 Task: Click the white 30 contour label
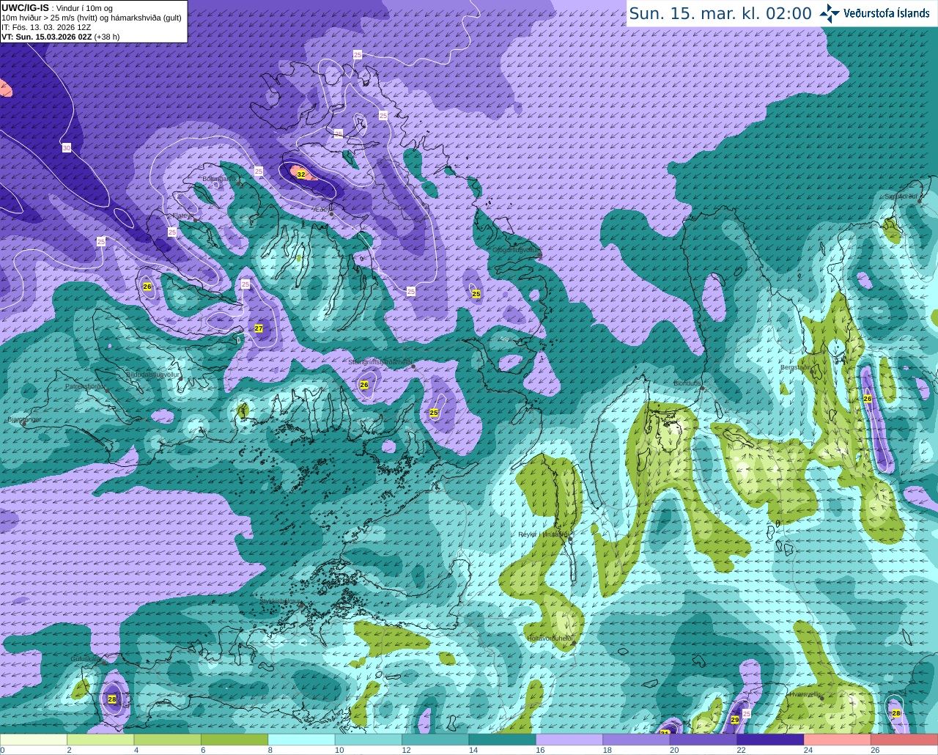point(67,148)
